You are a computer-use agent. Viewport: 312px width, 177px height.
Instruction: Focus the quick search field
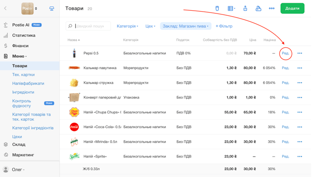88,26
